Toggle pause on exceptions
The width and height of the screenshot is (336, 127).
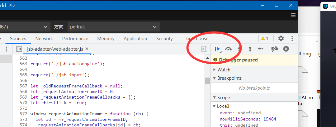tap(286, 49)
